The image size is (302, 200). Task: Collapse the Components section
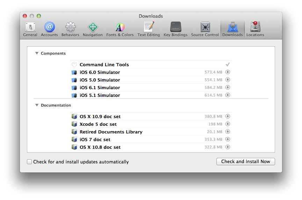[37, 53]
